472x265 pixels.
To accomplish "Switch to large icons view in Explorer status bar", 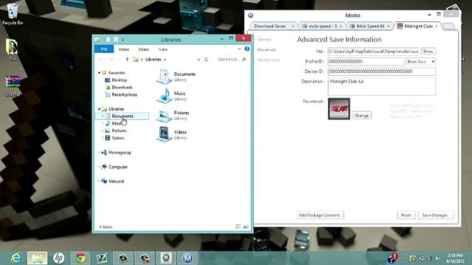I will (246, 227).
